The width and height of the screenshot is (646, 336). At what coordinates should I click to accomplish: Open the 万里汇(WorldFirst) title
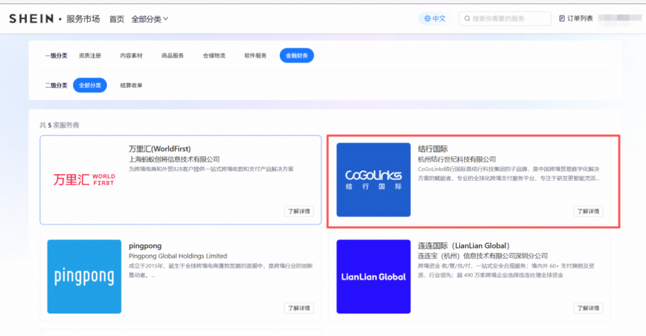[x=160, y=149]
